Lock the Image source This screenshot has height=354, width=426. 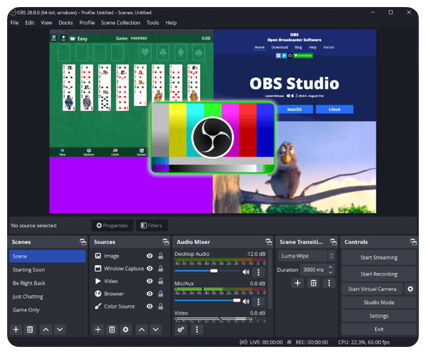coord(161,256)
